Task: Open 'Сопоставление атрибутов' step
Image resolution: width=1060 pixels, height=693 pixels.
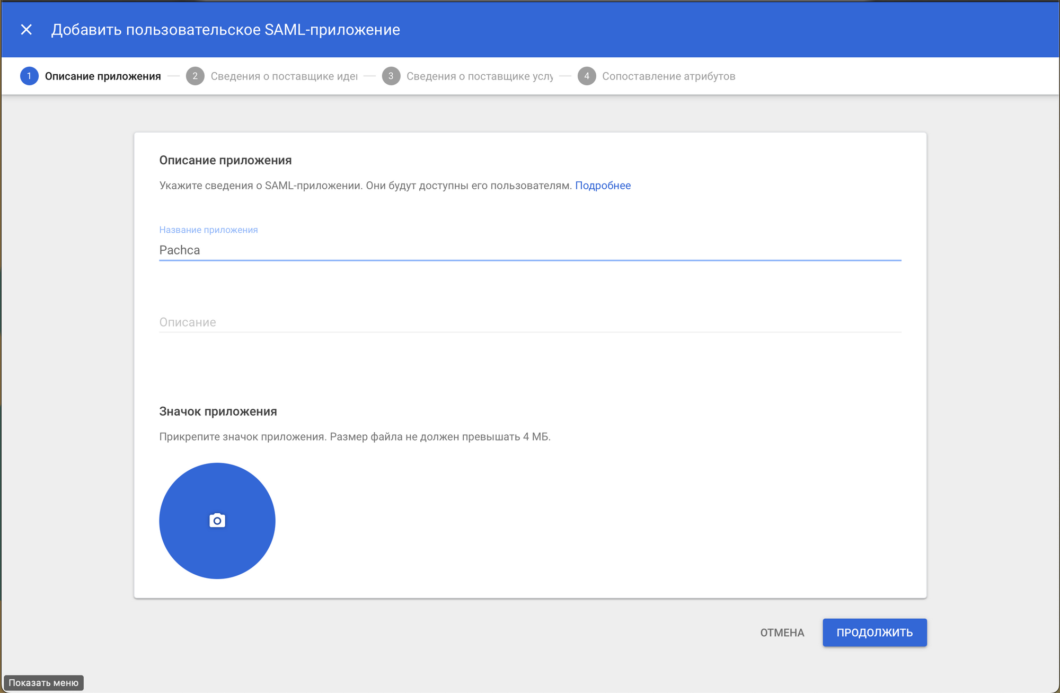Action: point(668,76)
